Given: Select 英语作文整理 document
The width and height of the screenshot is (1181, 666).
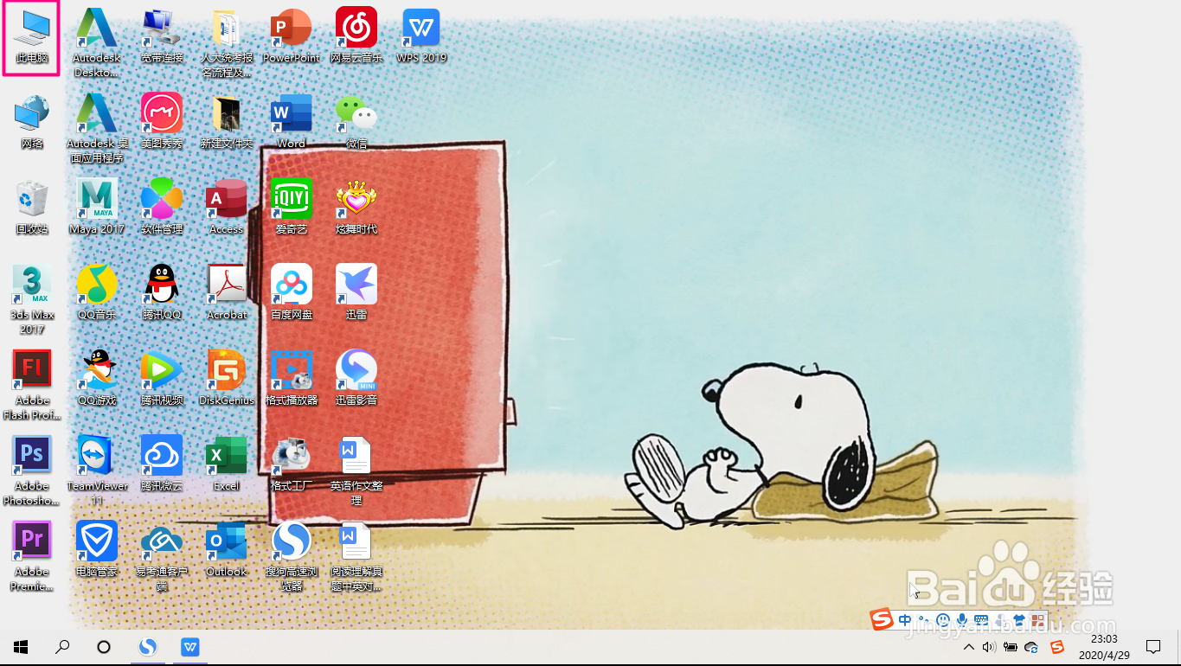Looking at the screenshot, I should [x=356, y=471].
